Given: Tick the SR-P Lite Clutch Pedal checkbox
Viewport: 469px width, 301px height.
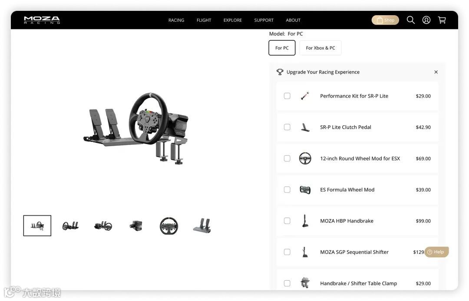Looking at the screenshot, I should click(x=287, y=127).
